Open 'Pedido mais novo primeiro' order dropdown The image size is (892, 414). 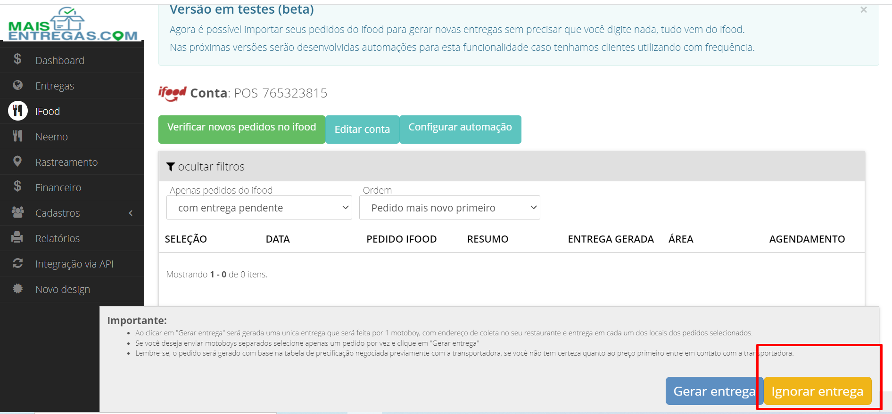pyautogui.click(x=450, y=208)
